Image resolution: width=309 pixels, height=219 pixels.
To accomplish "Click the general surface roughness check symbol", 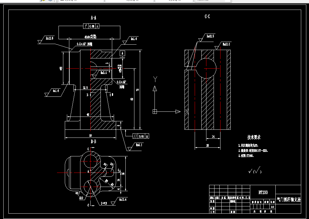I will coord(255,170).
